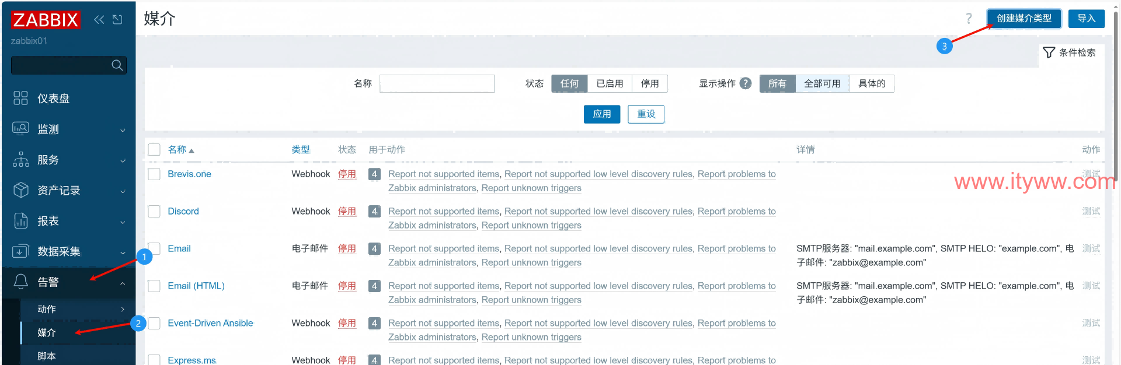Set 显示操作 filter to 全部可用
Image resolution: width=1121 pixels, height=365 pixels.
pyautogui.click(x=822, y=83)
